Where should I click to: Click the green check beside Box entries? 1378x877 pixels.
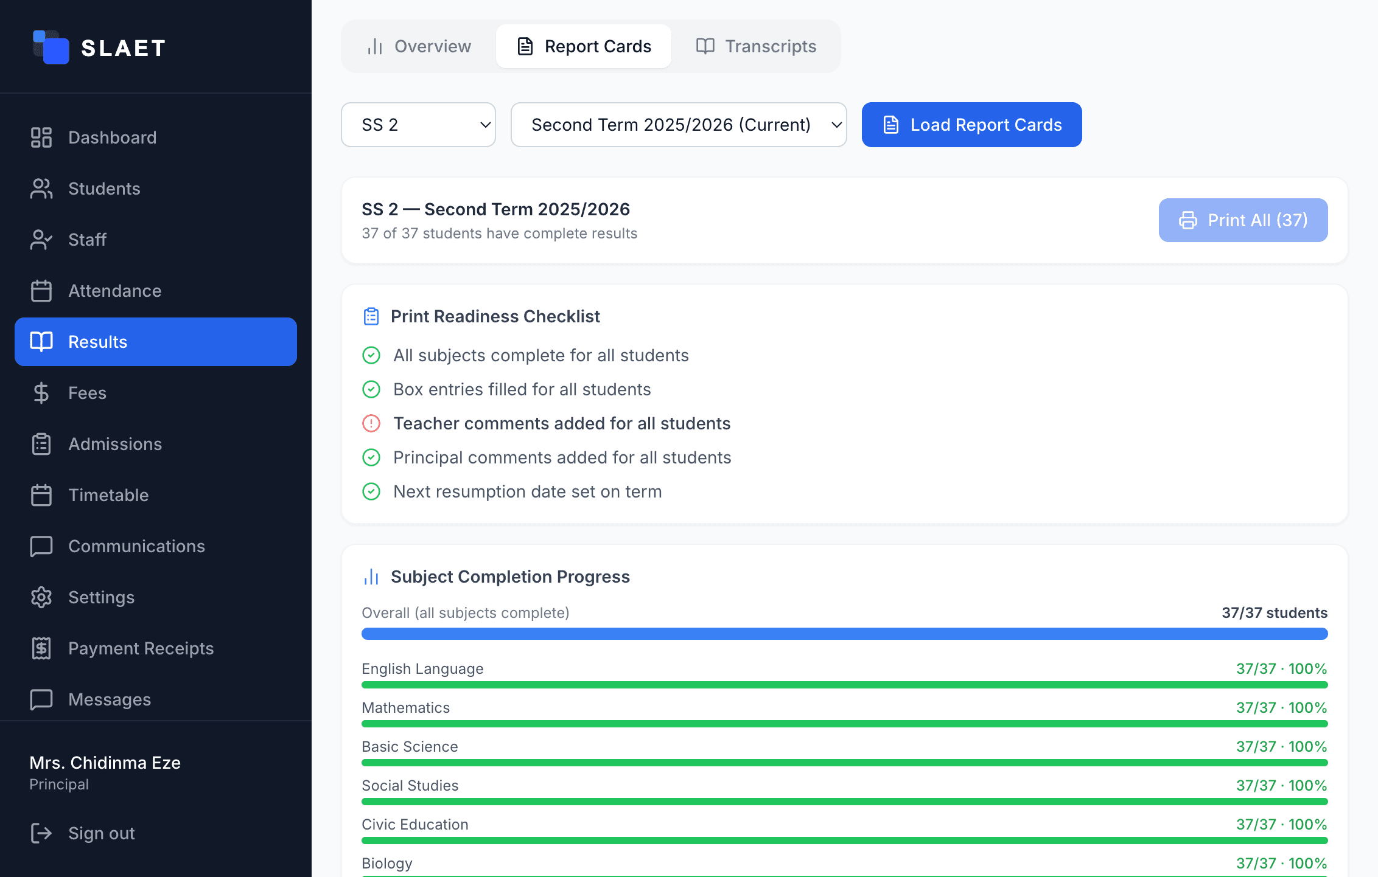371,389
